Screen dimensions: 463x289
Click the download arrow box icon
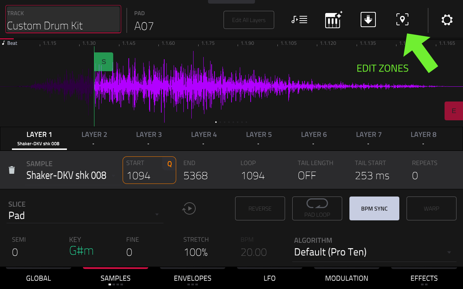tap(368, 20)
